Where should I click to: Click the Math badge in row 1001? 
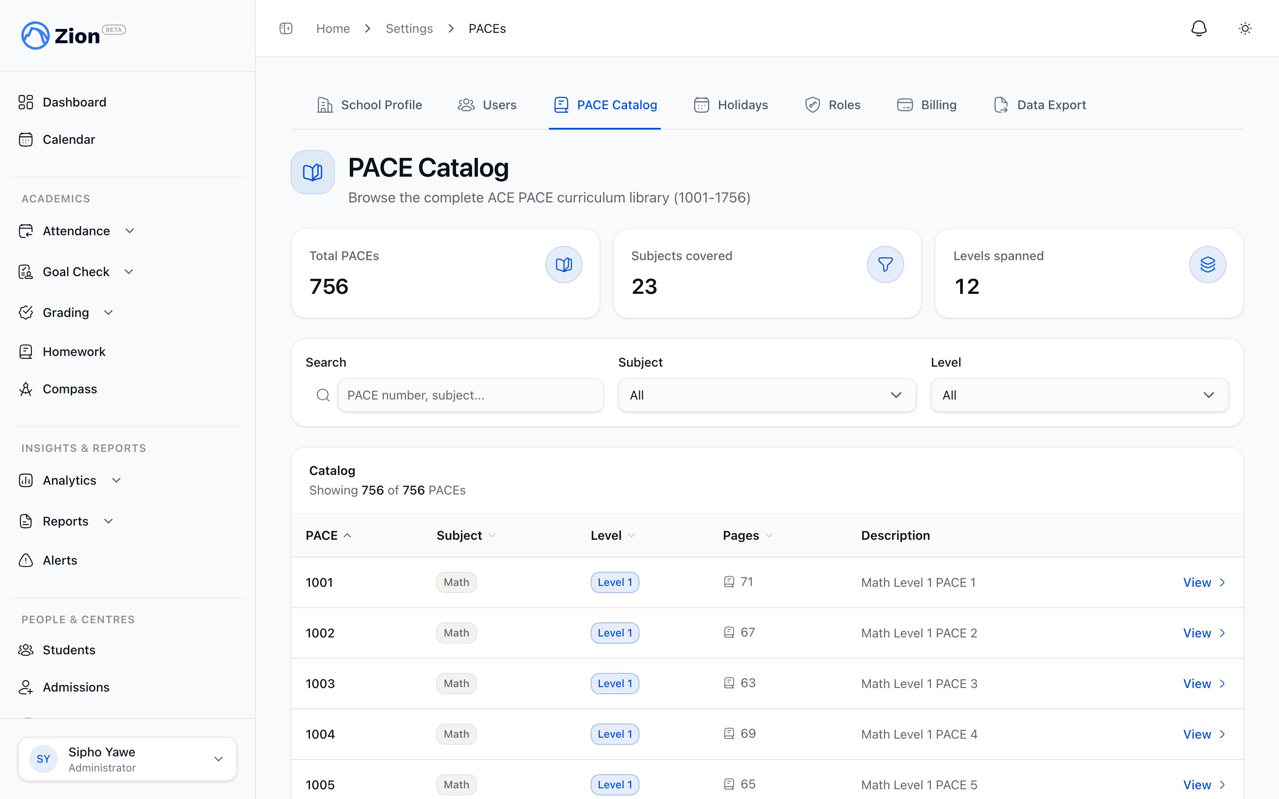point(456,582)
